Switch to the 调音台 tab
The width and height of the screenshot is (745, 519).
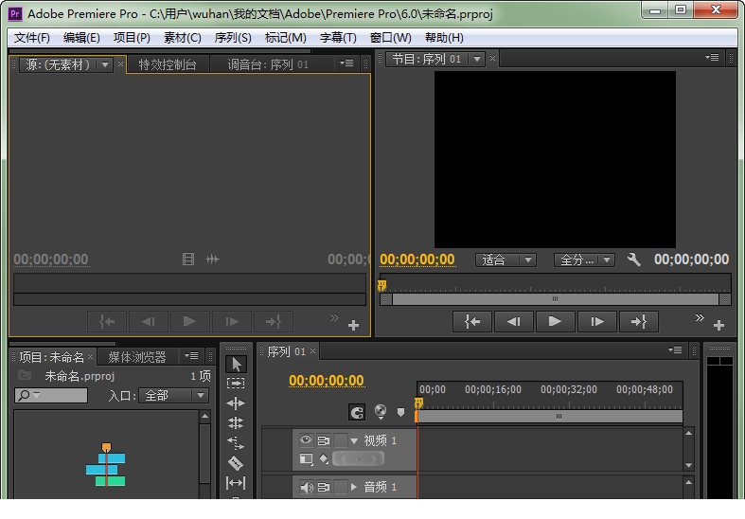(x=269, y=64)
